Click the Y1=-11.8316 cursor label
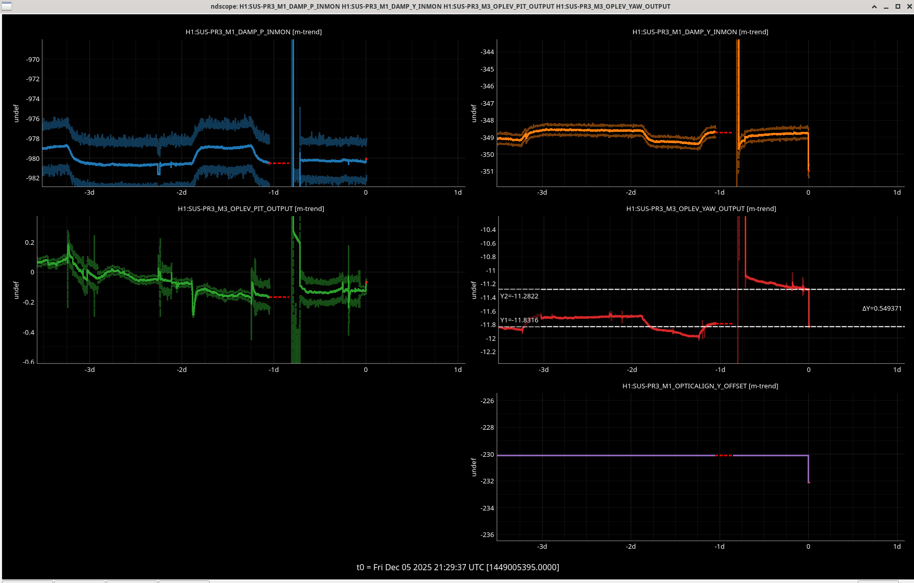914x583 pixels. coord(519,320)
